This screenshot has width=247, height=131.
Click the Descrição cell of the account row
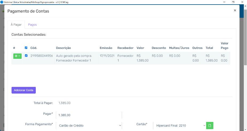(x=74, y=58)
